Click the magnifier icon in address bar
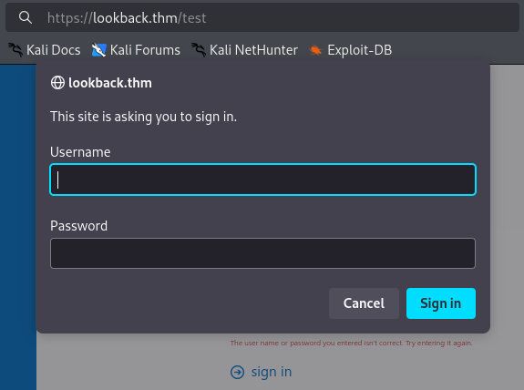 [x=26, y=17]
